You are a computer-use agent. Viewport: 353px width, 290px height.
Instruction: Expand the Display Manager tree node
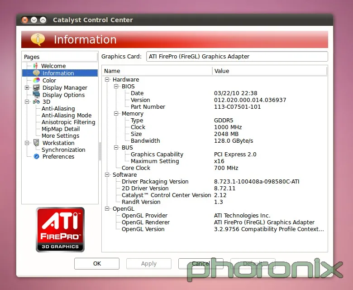[27, 87]
